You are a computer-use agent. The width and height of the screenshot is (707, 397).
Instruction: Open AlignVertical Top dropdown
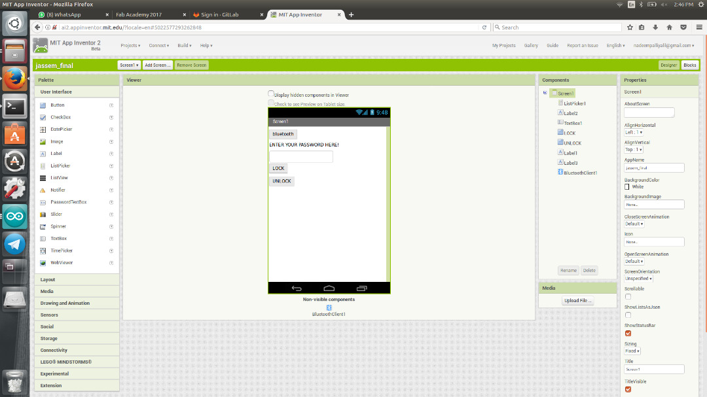634,150
